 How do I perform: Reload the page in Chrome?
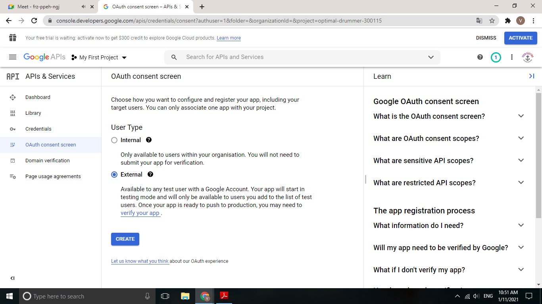pos(34,21)
